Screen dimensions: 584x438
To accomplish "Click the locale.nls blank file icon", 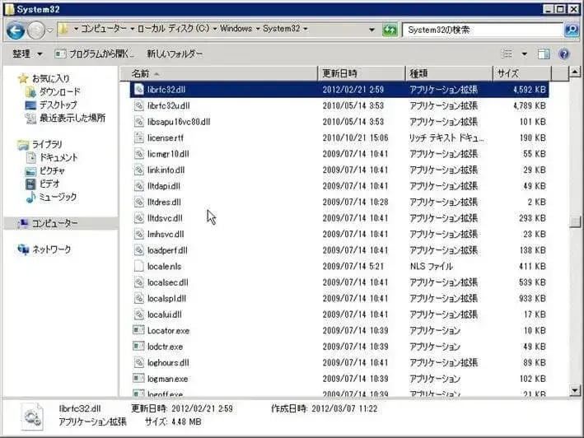I will tap(139, 266).
